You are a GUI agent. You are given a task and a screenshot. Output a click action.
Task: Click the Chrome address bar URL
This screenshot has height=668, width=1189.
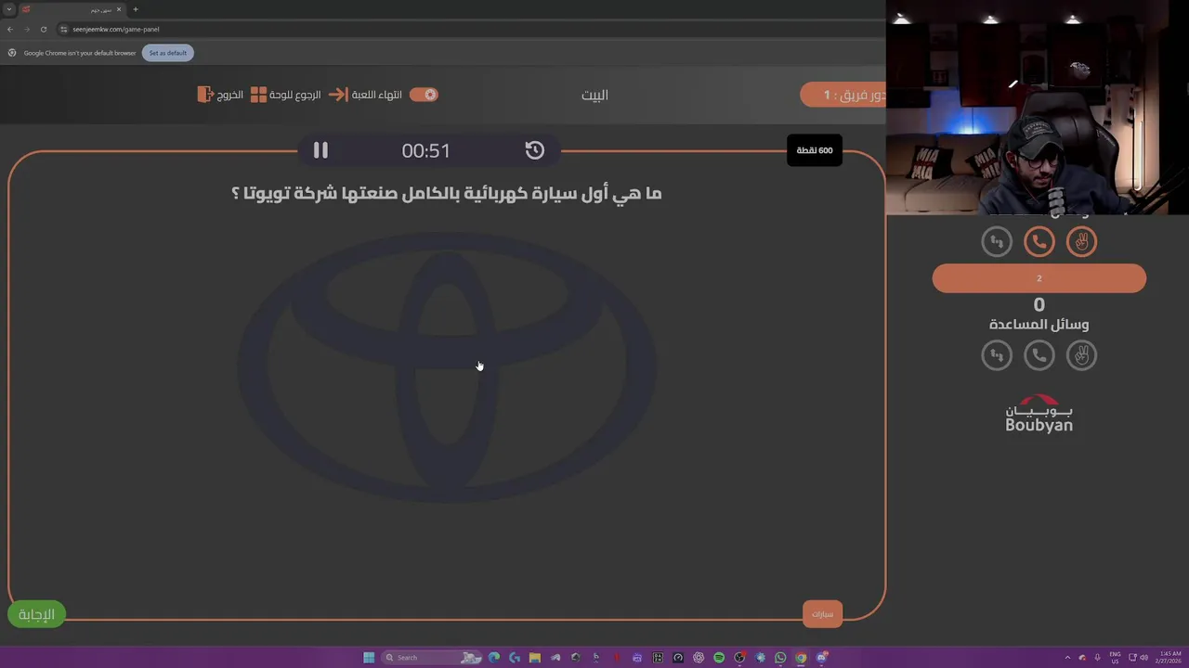[x=116, y=29]
